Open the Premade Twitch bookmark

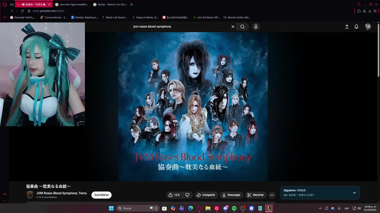click(23, 17)
